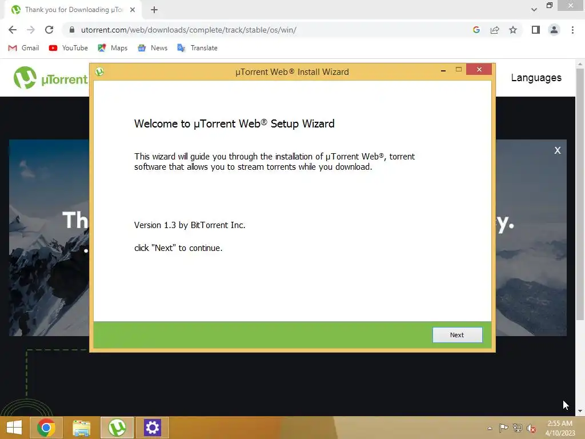Open Translate bookmark

pyautogui.click(x=197, y=48)
